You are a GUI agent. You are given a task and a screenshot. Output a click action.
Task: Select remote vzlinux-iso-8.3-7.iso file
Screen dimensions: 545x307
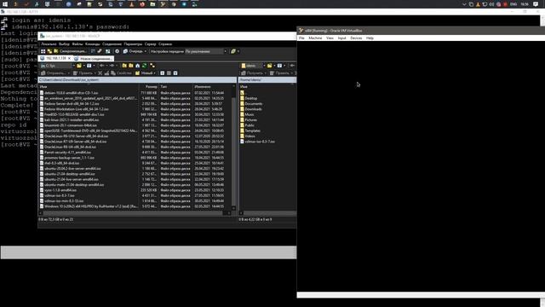click(257, 142)
